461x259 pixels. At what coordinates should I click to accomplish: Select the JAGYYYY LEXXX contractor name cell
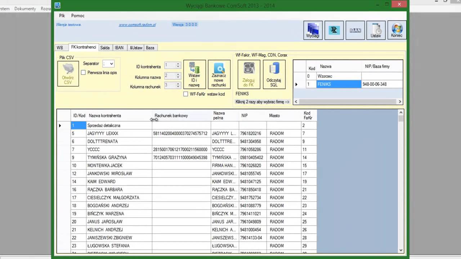click(119, 133)
